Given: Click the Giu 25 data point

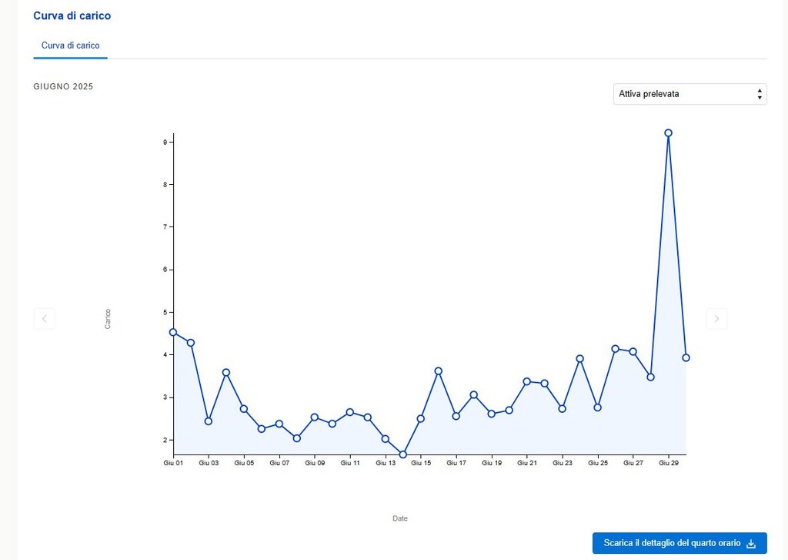Looking at the screenshot, I should tap(597, 407).
